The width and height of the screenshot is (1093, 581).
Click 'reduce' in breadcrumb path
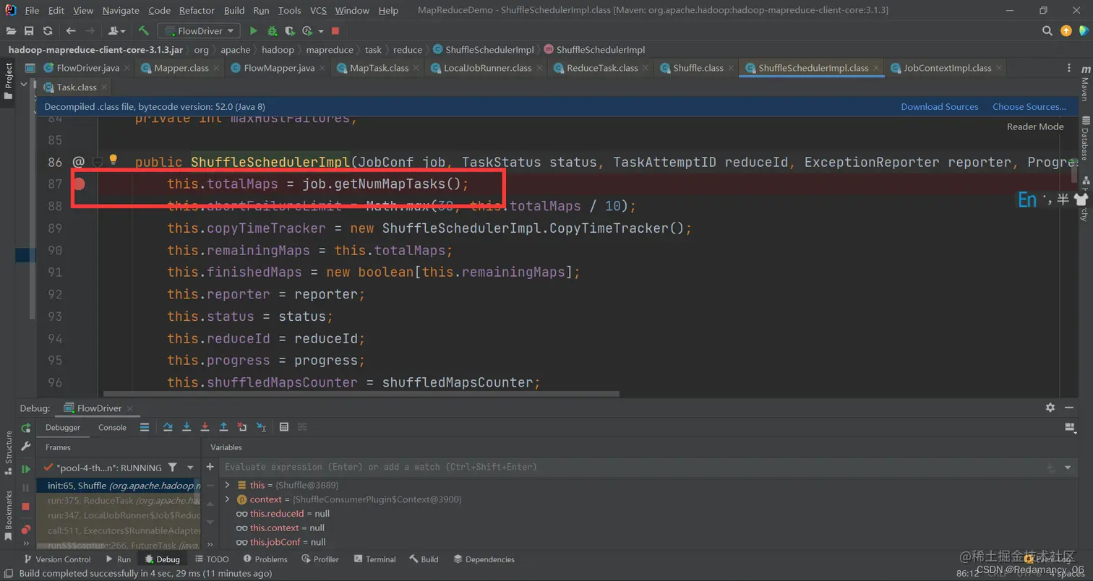tap(408, 50)
